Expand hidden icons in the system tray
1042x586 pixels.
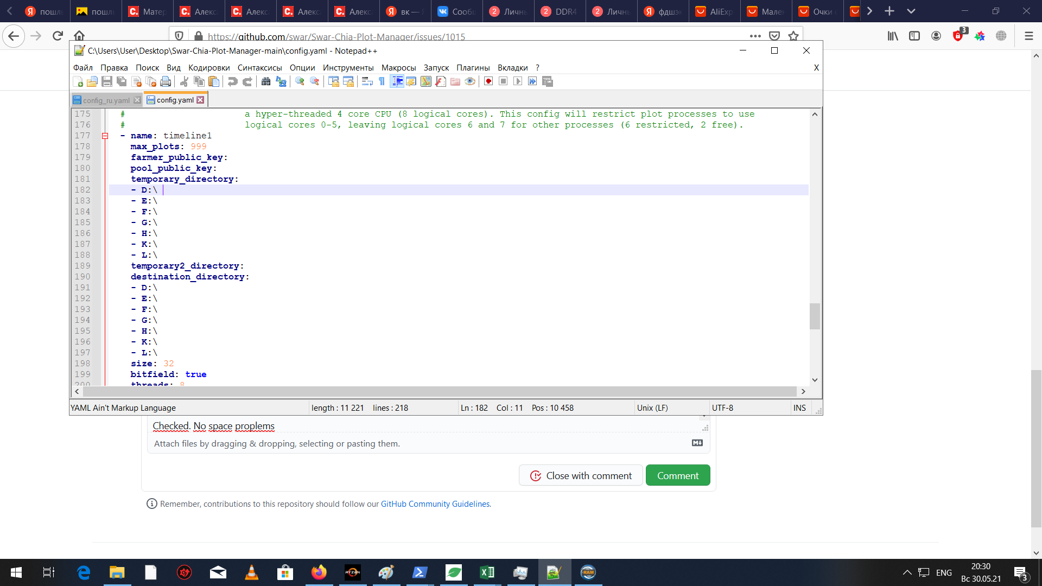pos(907,572)
